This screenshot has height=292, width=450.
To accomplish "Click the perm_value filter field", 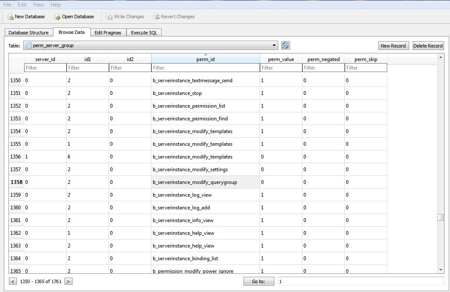I will (281, 68).
